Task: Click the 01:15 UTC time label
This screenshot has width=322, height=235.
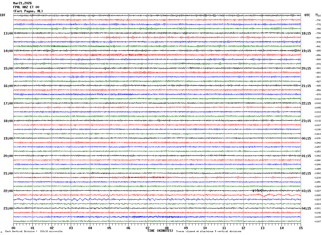Action: pyautogui.click(x=306, y=156)
